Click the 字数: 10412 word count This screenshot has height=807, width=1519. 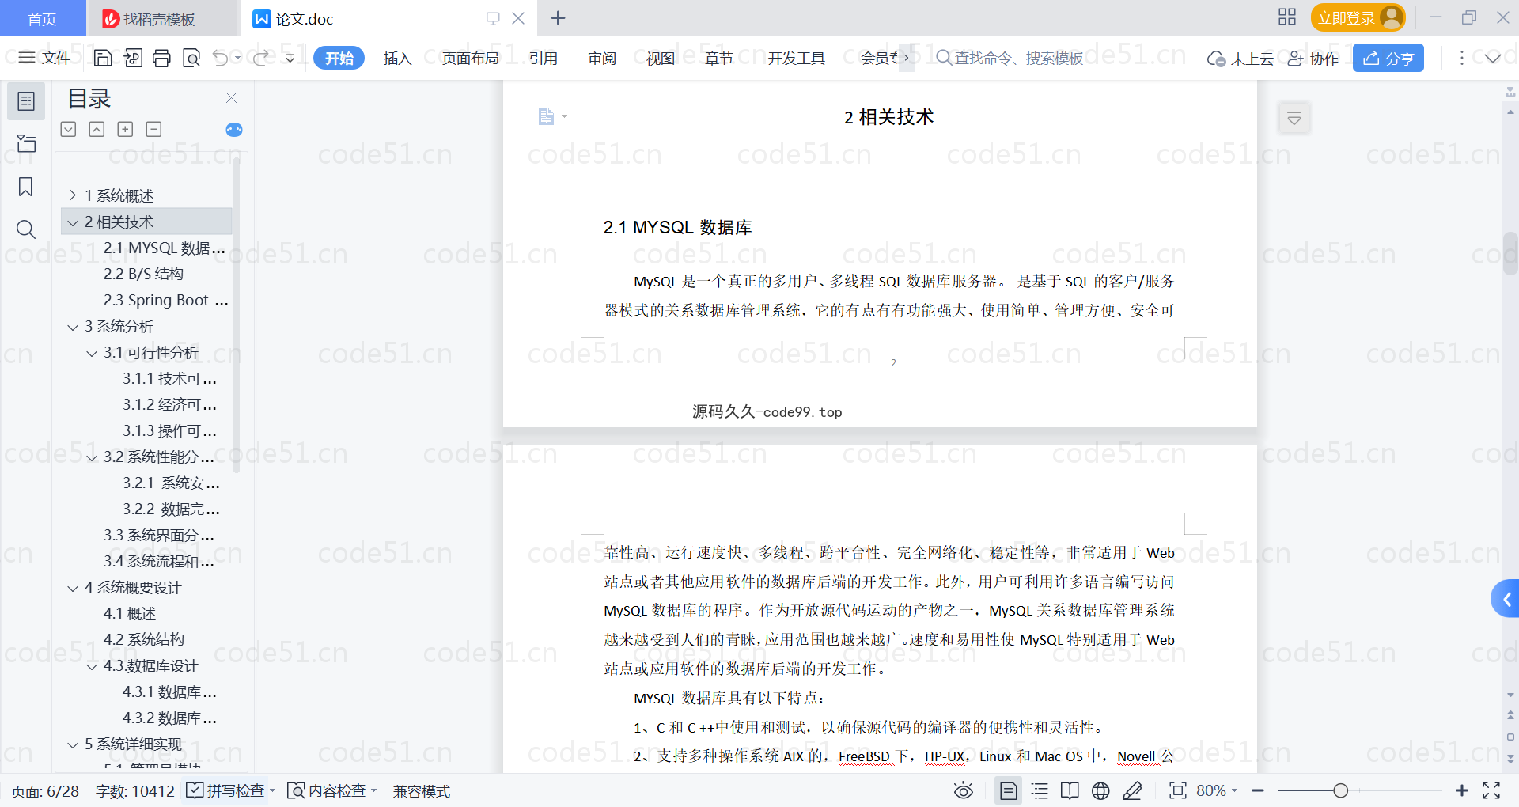click(x=135, y=791)
